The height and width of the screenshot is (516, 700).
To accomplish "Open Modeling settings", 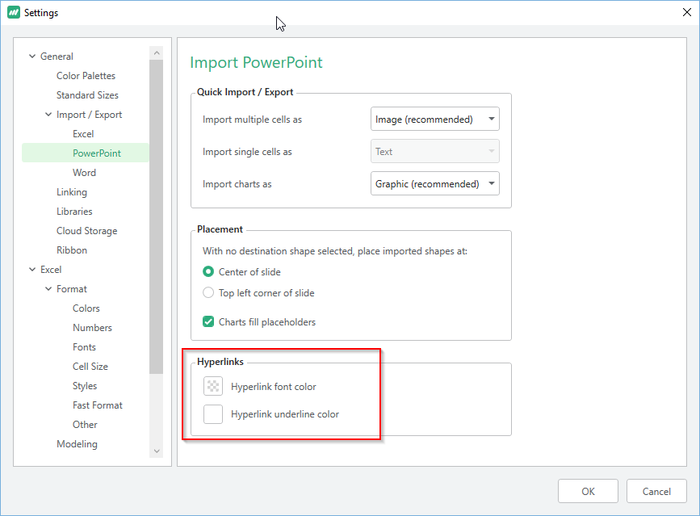I will [x=77, y=444].
